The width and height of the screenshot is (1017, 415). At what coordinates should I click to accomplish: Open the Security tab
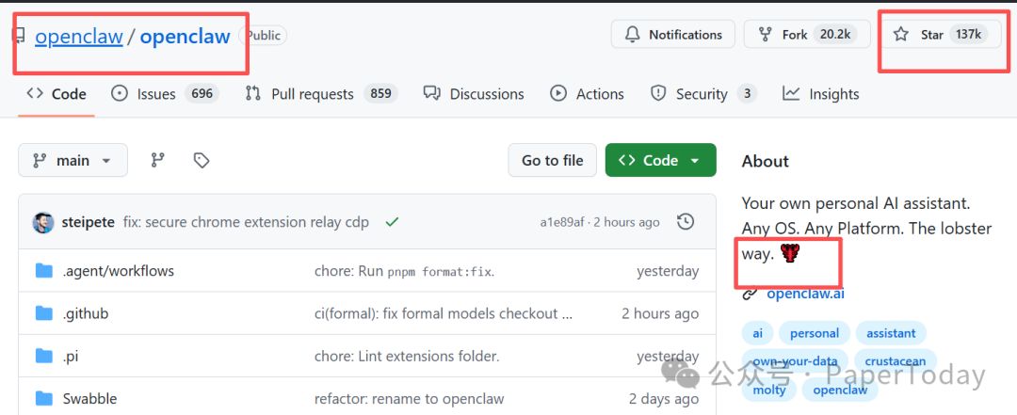(x=703, y=94)
